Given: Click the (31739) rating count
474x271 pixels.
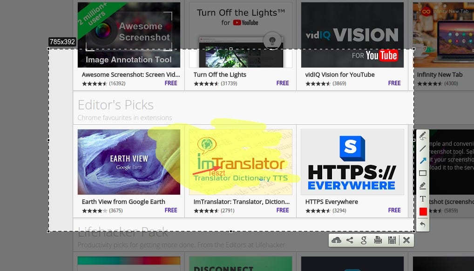Looking at the screenshot, I should 229,83.
